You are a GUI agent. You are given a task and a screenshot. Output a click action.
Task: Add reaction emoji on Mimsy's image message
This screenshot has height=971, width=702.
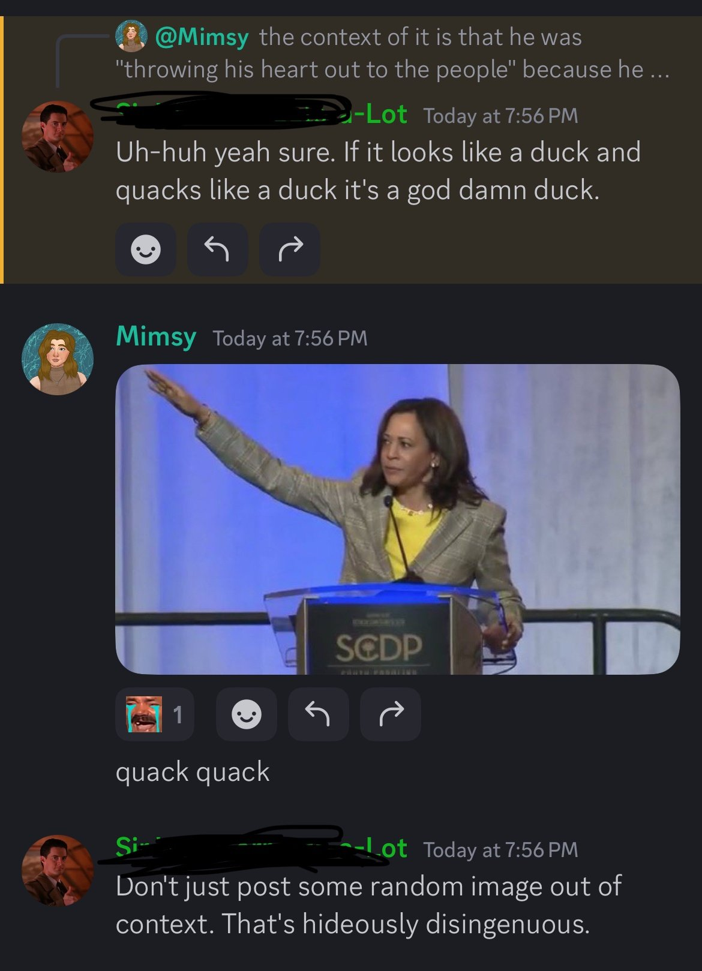click(x=246, y=714)
